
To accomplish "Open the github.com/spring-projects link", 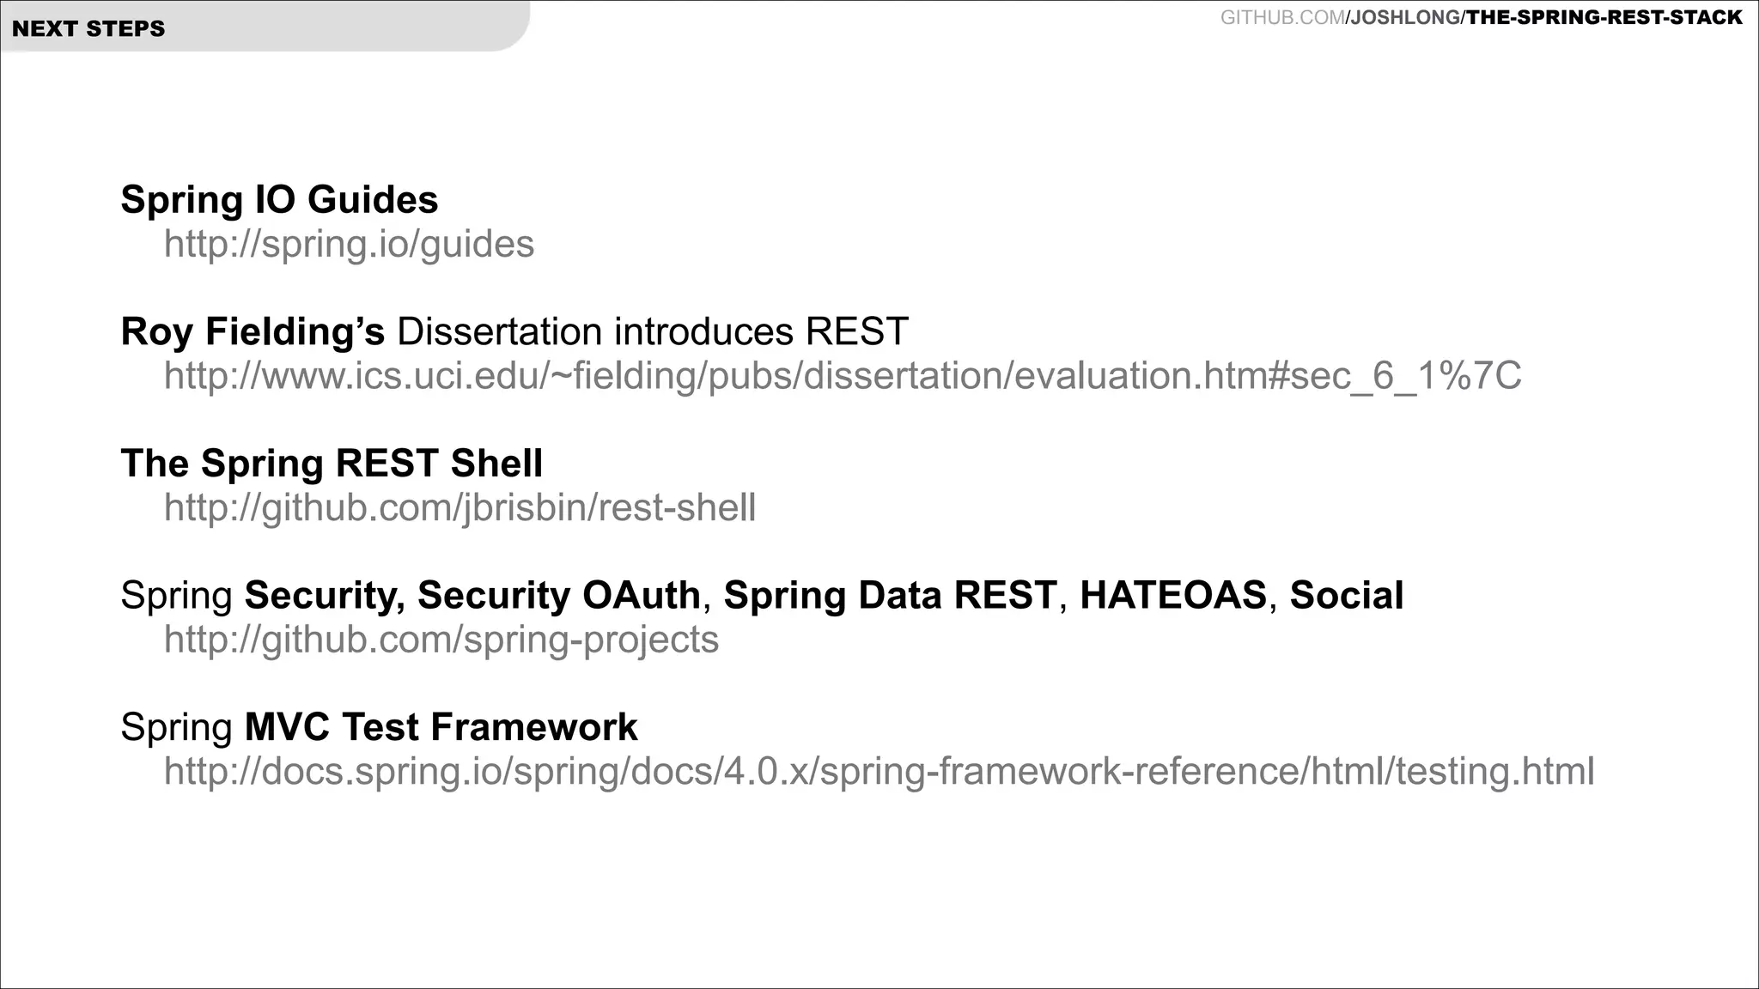I will [441, 640].
